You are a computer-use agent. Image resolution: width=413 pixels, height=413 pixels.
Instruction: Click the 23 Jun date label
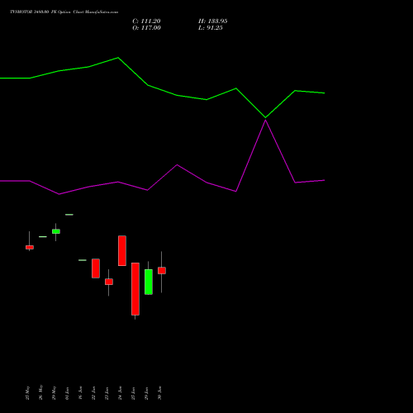[x=107, y=393]
